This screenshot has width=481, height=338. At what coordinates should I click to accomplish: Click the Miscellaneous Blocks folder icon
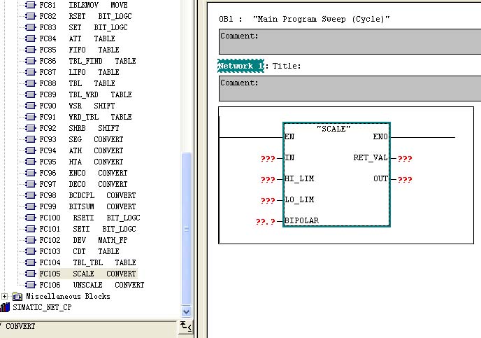pos(17,296)
